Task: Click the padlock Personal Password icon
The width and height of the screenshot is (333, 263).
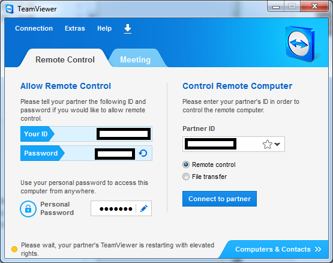Action: click(28, 209)
